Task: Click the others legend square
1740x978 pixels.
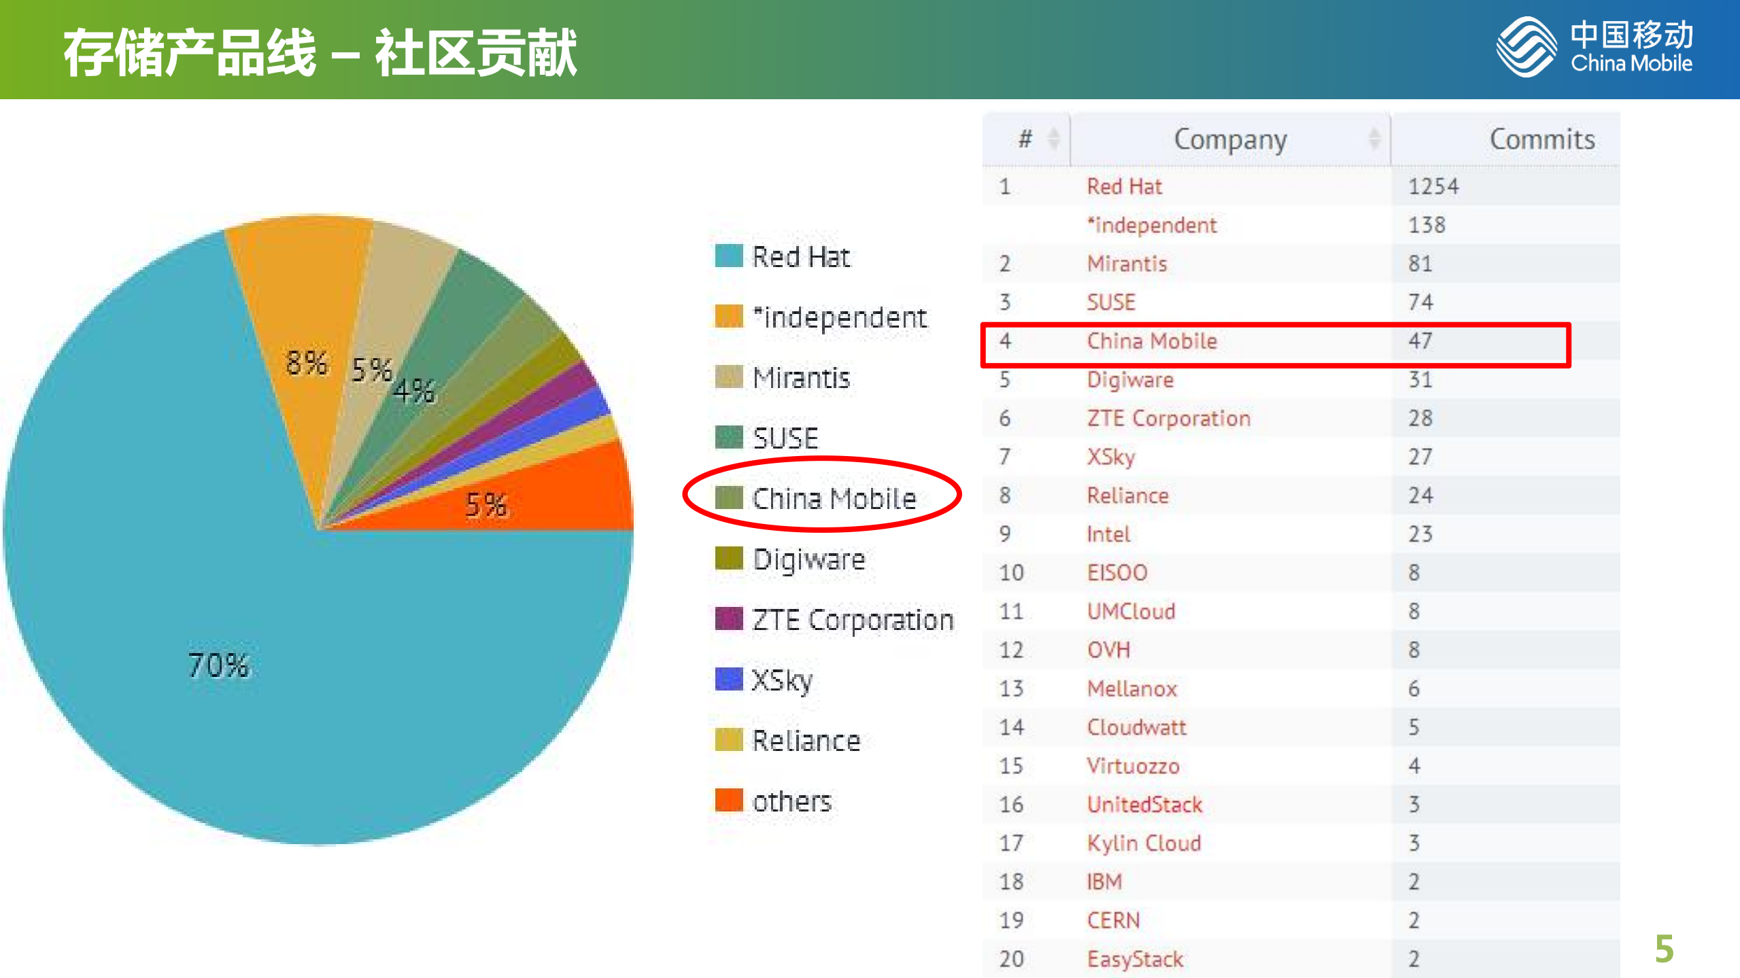Action: (729, 801)
